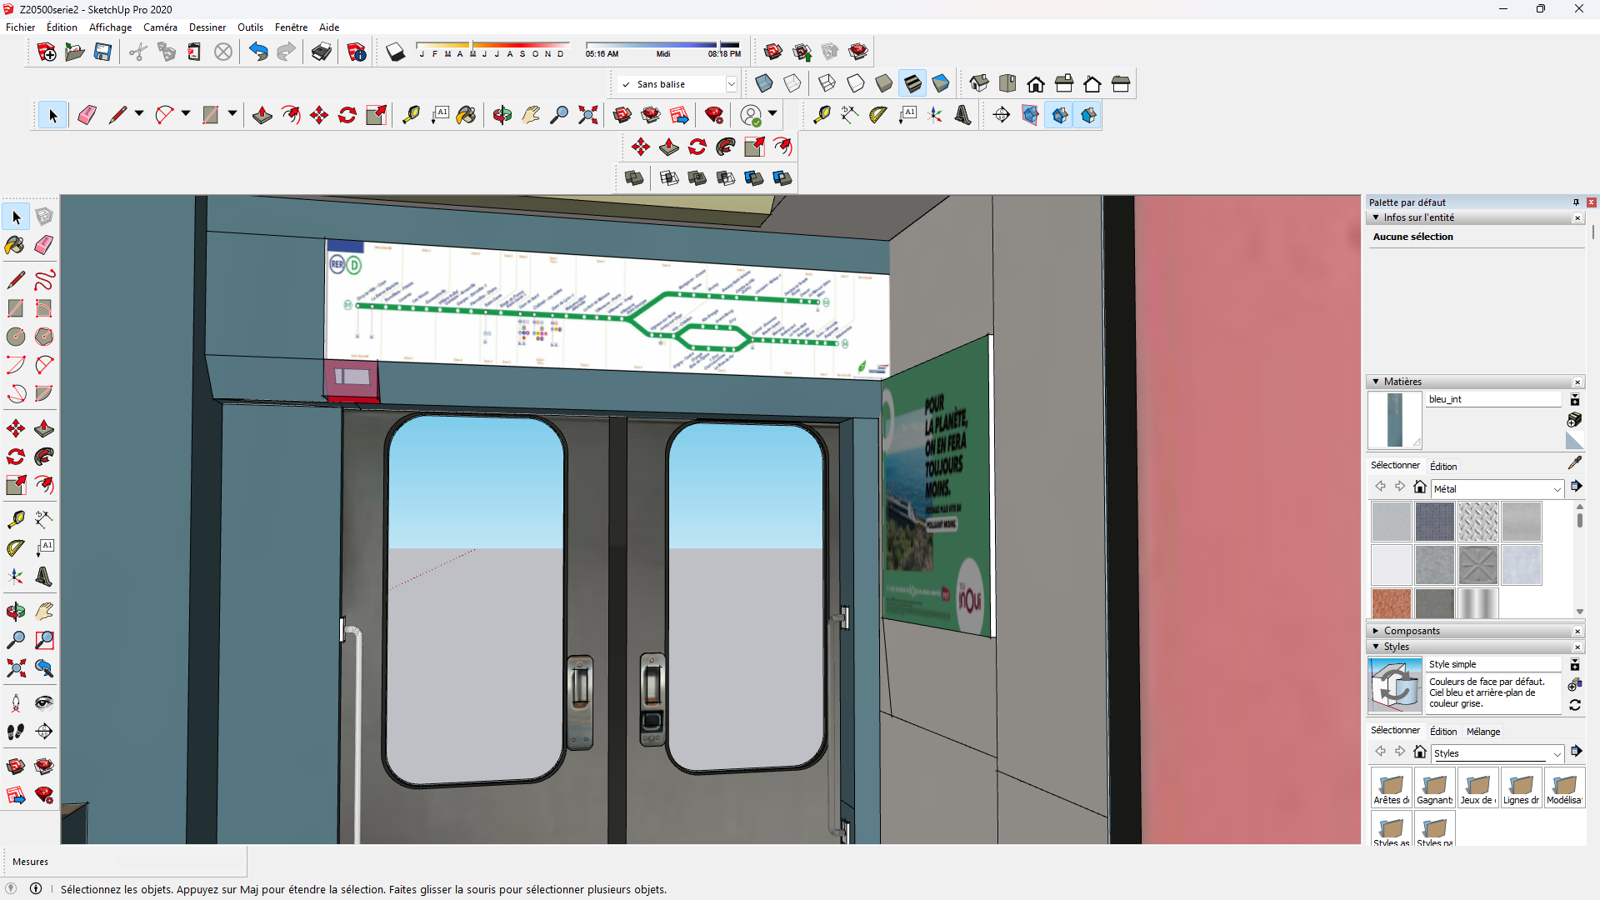The image size is (1600, 900).
Task: Select the Eraser tool in left toolbar
Action: pos(44,245)
